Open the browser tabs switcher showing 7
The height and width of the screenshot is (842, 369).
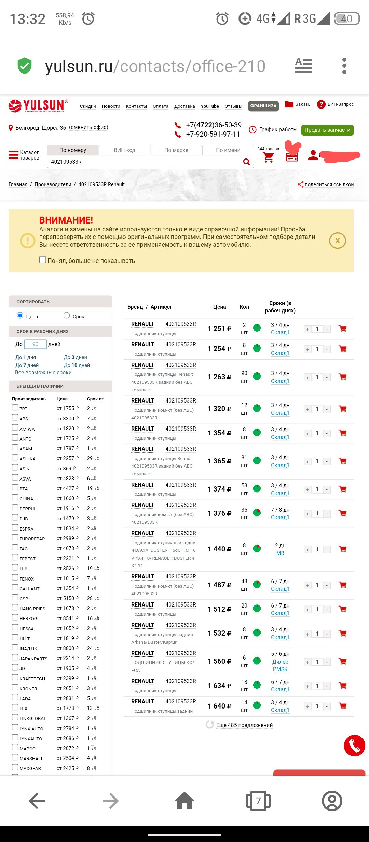click(x=258, y=801)
